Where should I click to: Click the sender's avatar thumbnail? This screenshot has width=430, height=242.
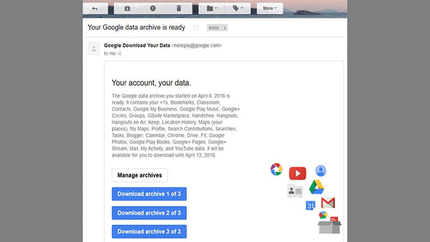(94, 49)
